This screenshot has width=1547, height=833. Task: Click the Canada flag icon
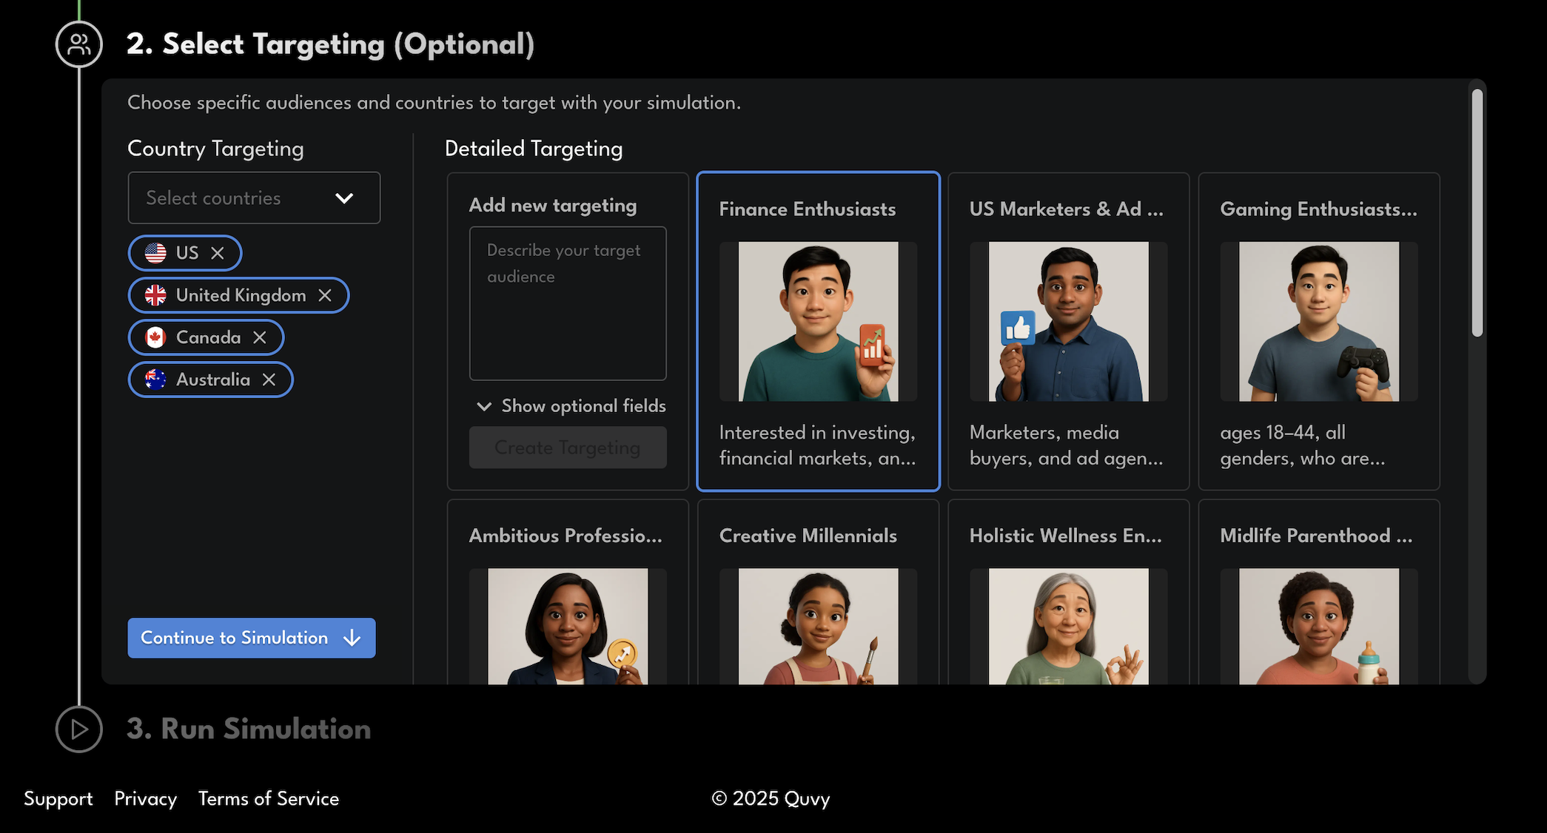[155, 337]
